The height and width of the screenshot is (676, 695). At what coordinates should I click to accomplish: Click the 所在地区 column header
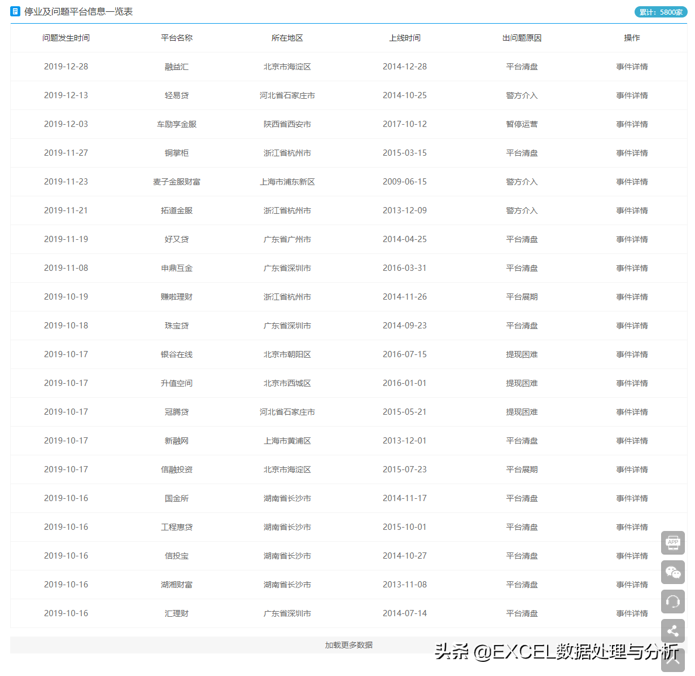pyautogui.click(x=287, y=38)
